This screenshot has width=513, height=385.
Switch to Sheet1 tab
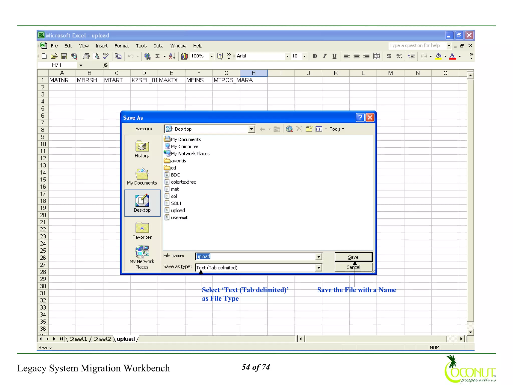[78, 339]
